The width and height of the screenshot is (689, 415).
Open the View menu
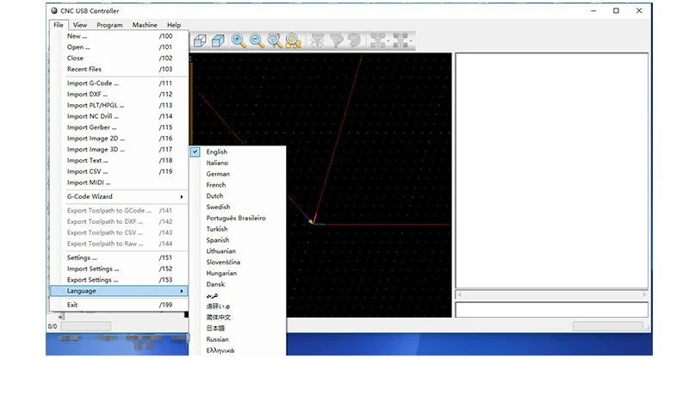80,25
